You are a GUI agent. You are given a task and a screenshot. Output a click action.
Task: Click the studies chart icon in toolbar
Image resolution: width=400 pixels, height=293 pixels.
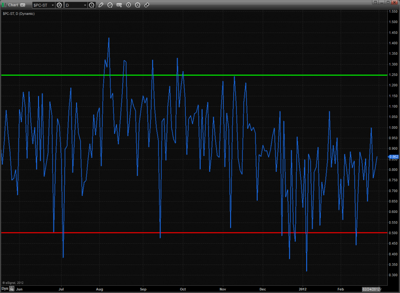(x=110, y=5)
